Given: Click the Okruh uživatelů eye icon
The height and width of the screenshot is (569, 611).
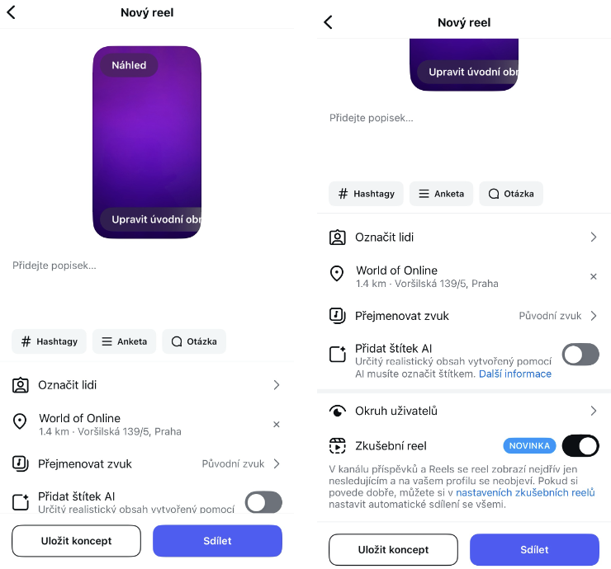Looking at the screenshot, I should coord(338,411).
